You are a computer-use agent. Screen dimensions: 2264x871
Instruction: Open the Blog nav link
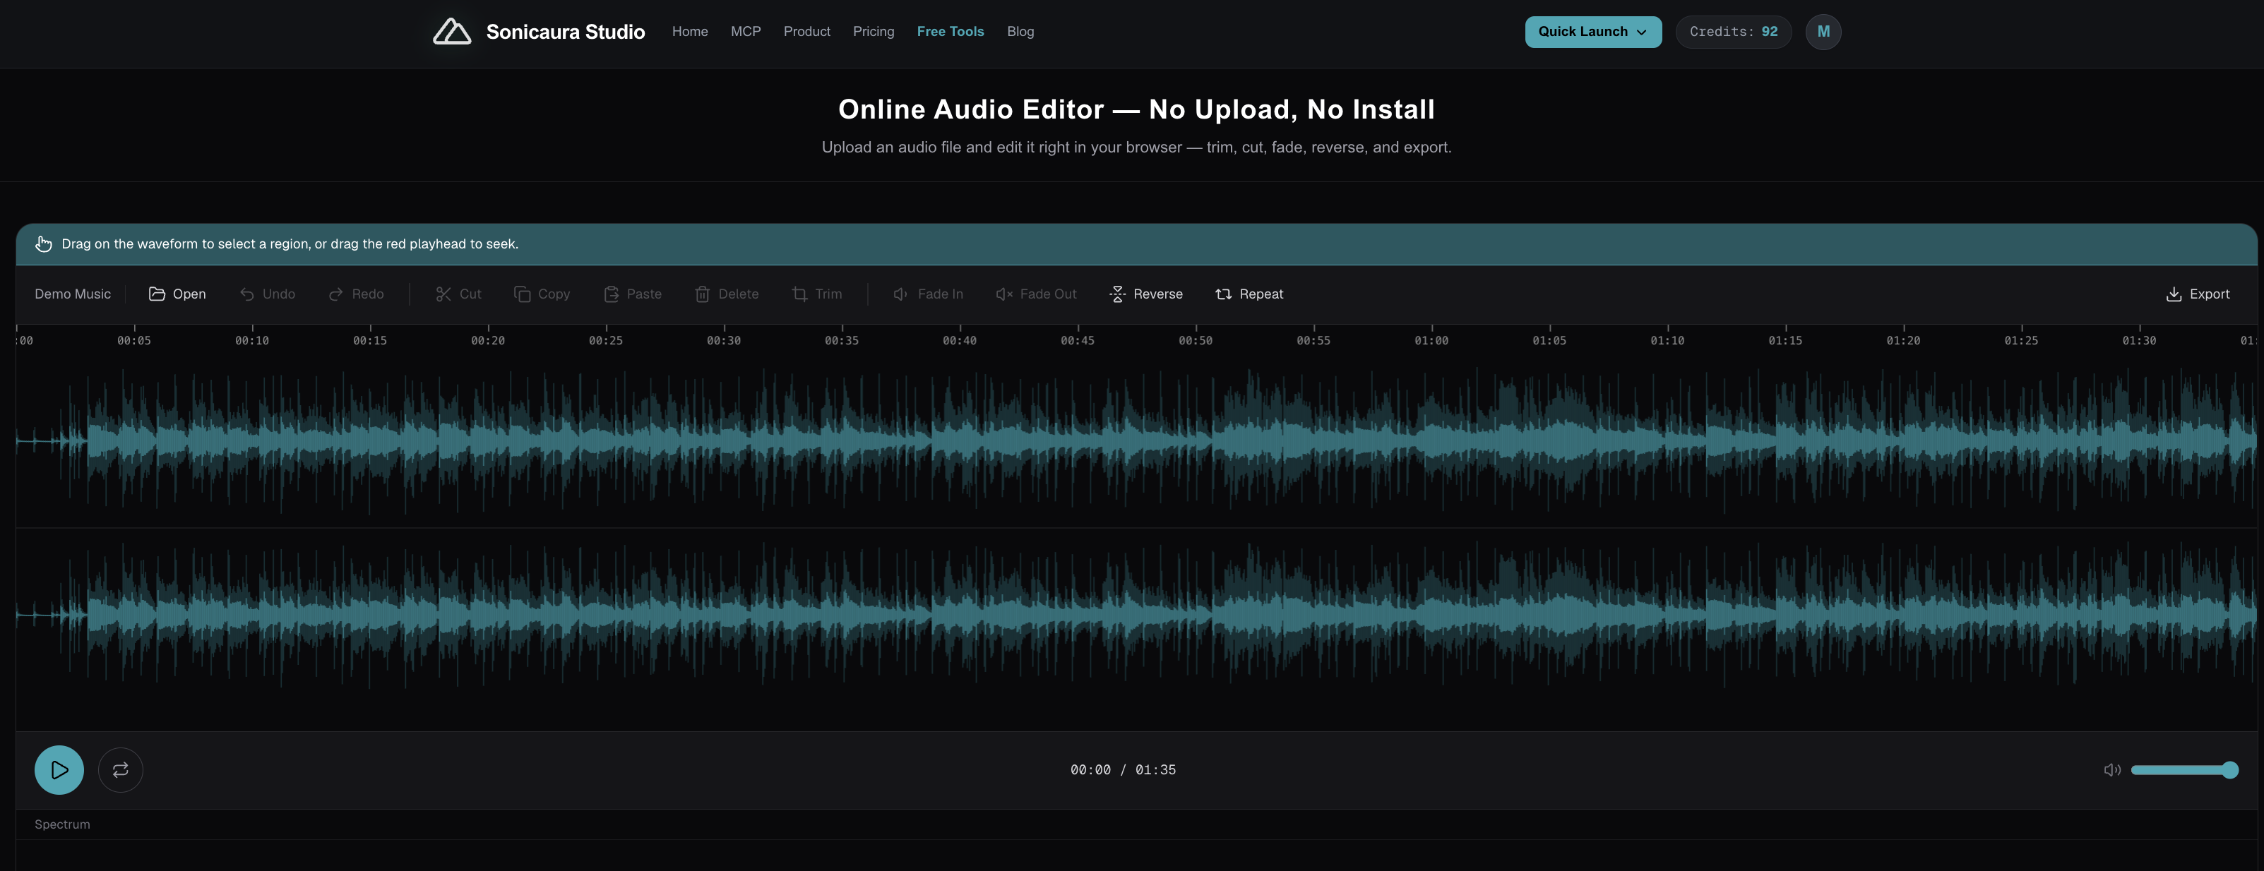click(x=1020, y=32)
